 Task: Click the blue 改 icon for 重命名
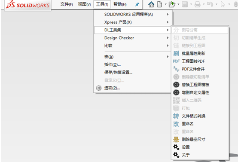[x=176, y=124]
